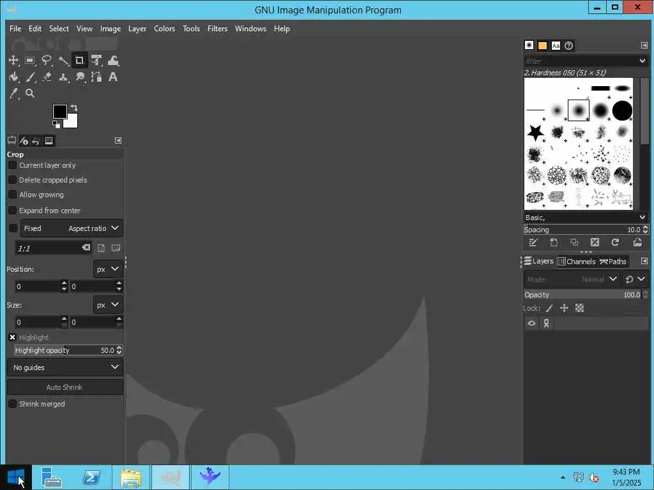Screen dimensions: 654x490
Task: Adjust the Highlight opacity slider
Action: [65, 350]
